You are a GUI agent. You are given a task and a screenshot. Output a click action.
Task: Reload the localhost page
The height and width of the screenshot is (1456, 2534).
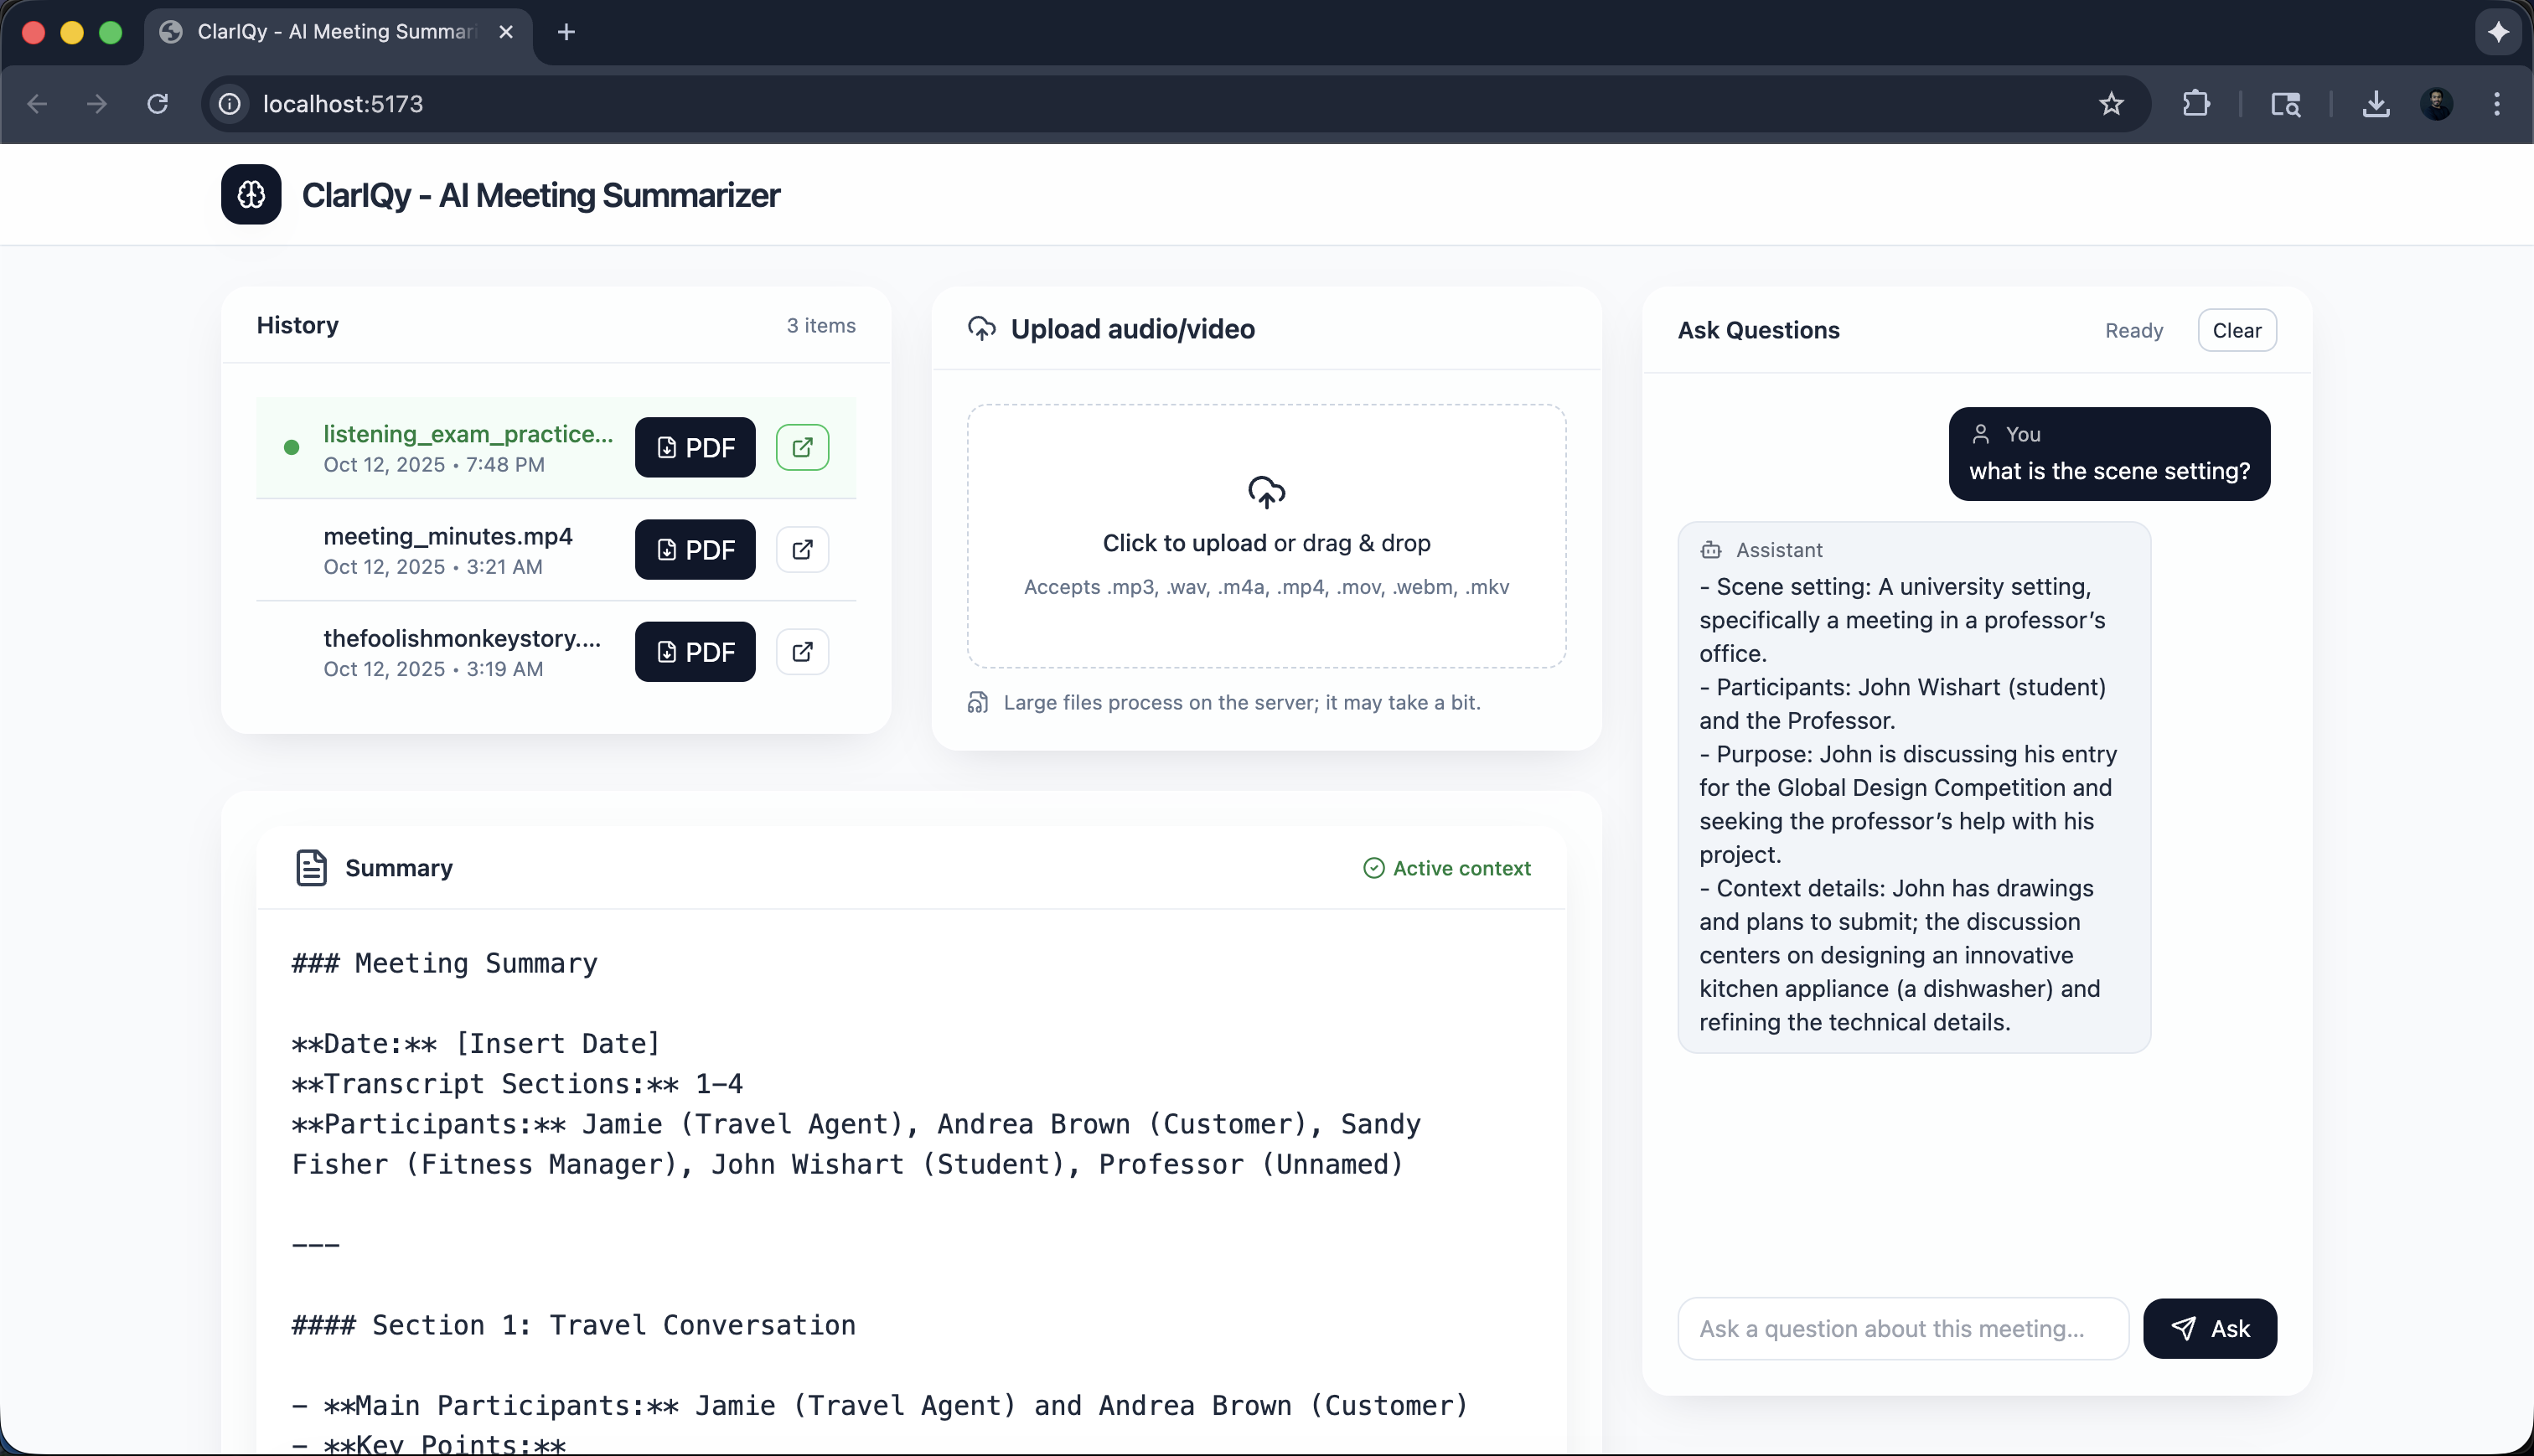click(157, 104)
